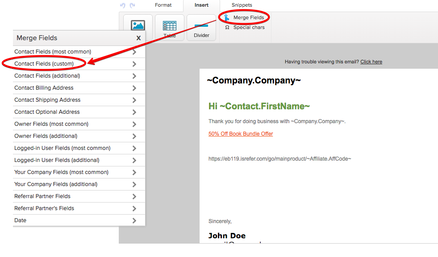This screenshot has height=257, width=438.
Task: Open Special chars via the omega icon
Action: (227, 27)
